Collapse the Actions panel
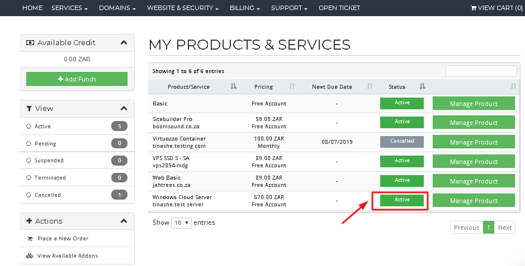Screen dimensions: 525x266 (124, 221)
